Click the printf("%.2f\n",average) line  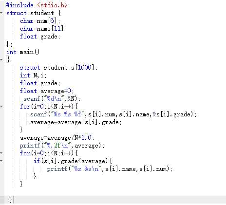point(62,146)
